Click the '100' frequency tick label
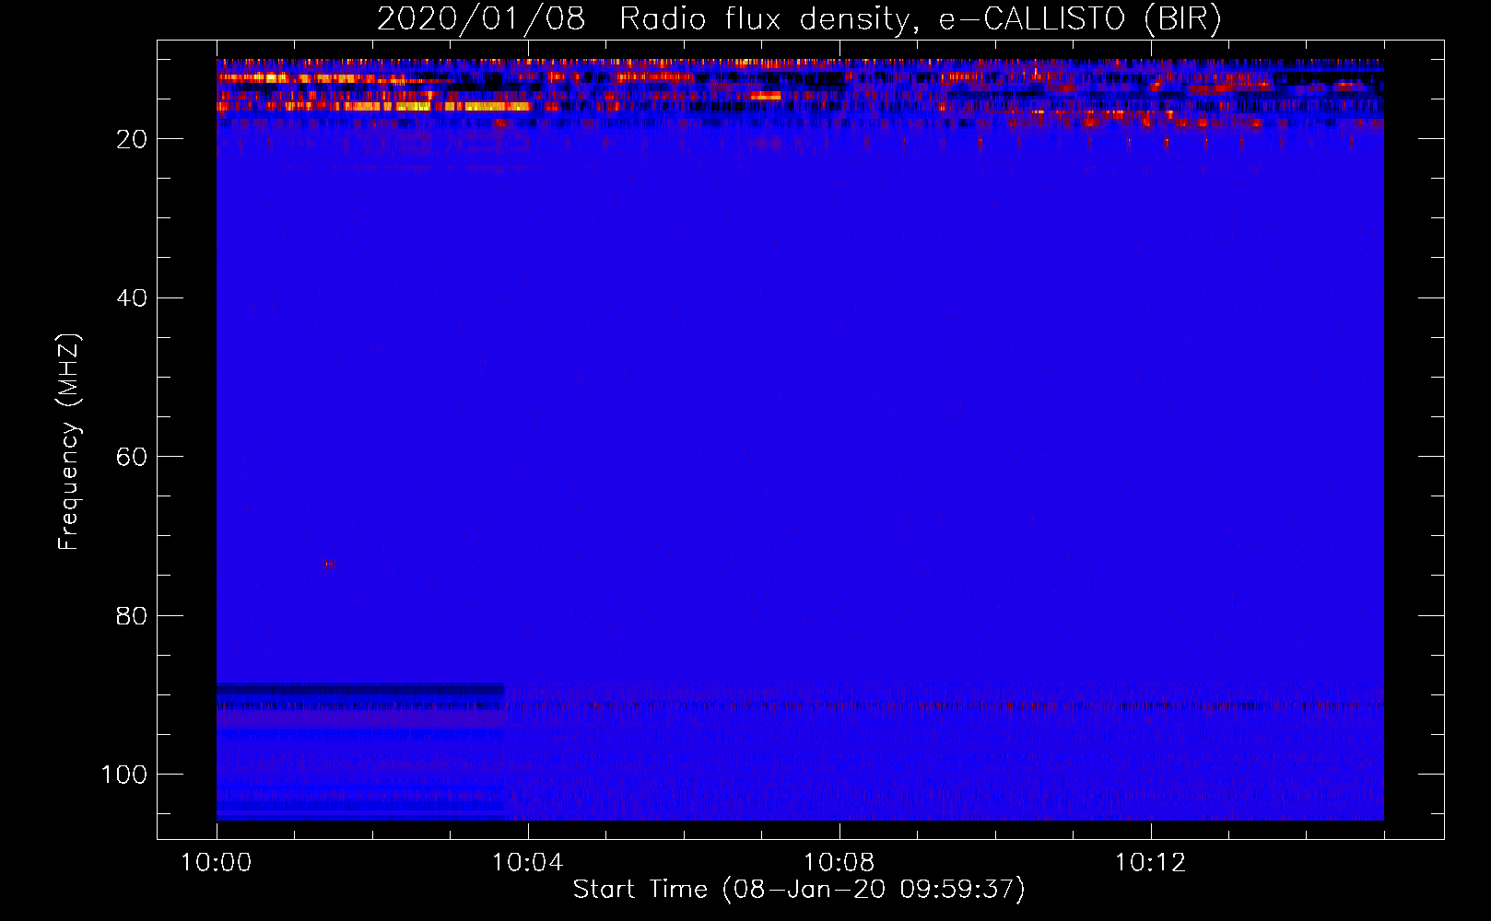 (124, 775)
